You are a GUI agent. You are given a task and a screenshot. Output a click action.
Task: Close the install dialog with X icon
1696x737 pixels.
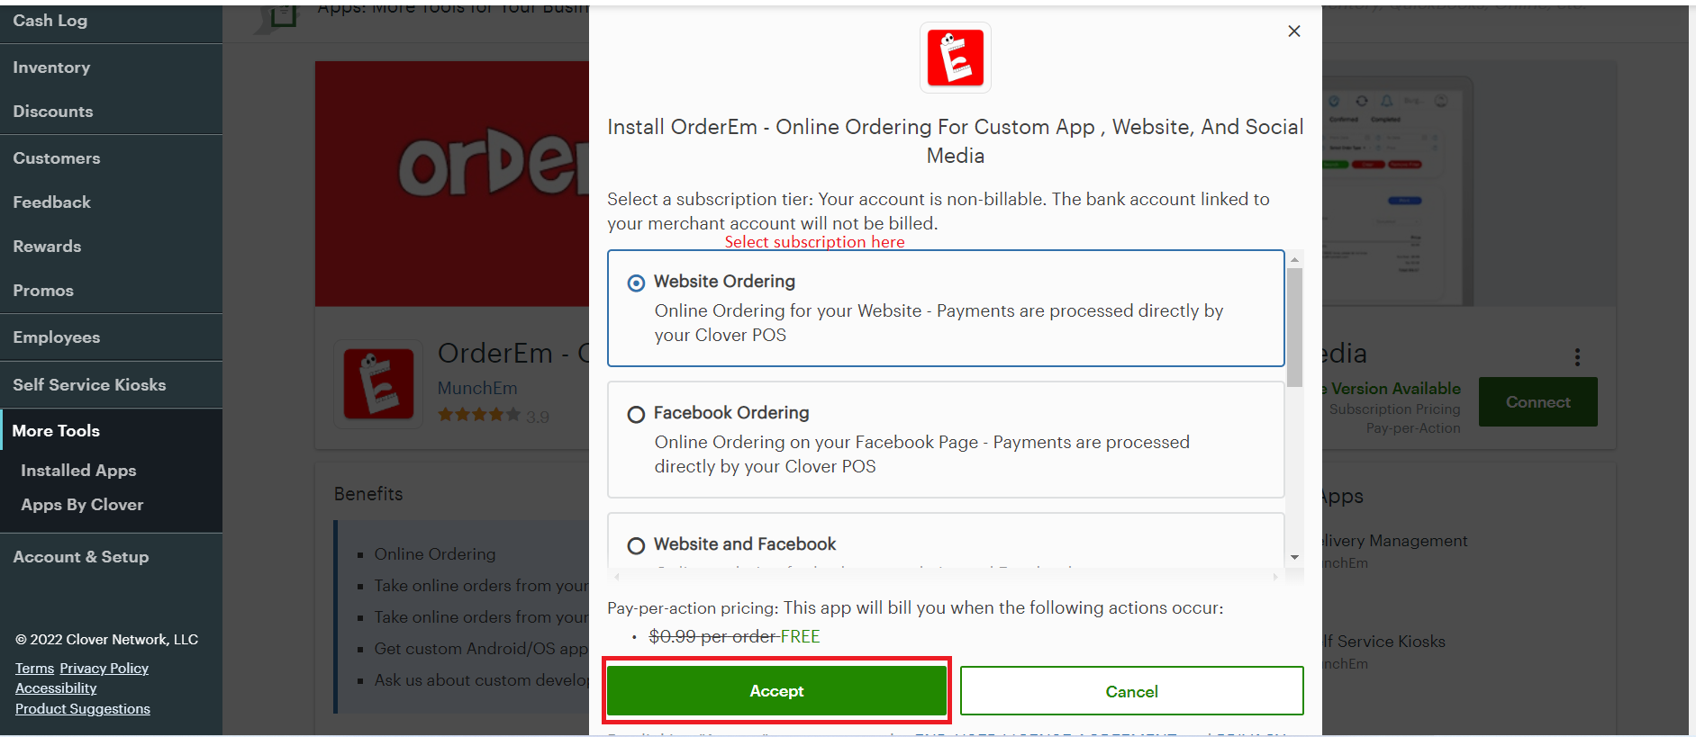1293,31
